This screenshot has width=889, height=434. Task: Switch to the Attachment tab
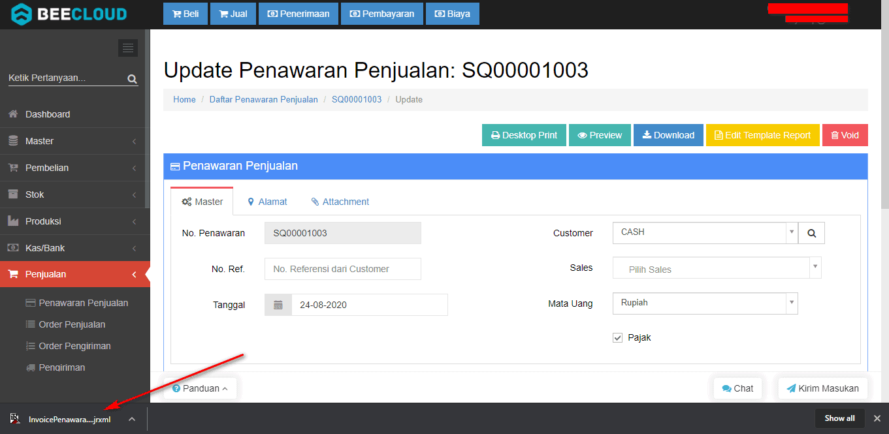[340, 202]
